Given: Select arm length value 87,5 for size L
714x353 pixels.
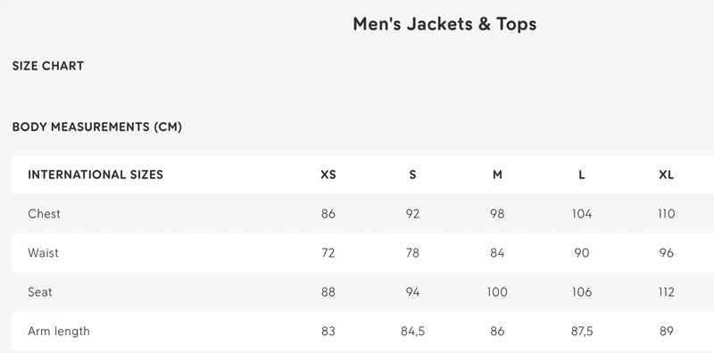Looking at the screenshot, I should 582,332.
